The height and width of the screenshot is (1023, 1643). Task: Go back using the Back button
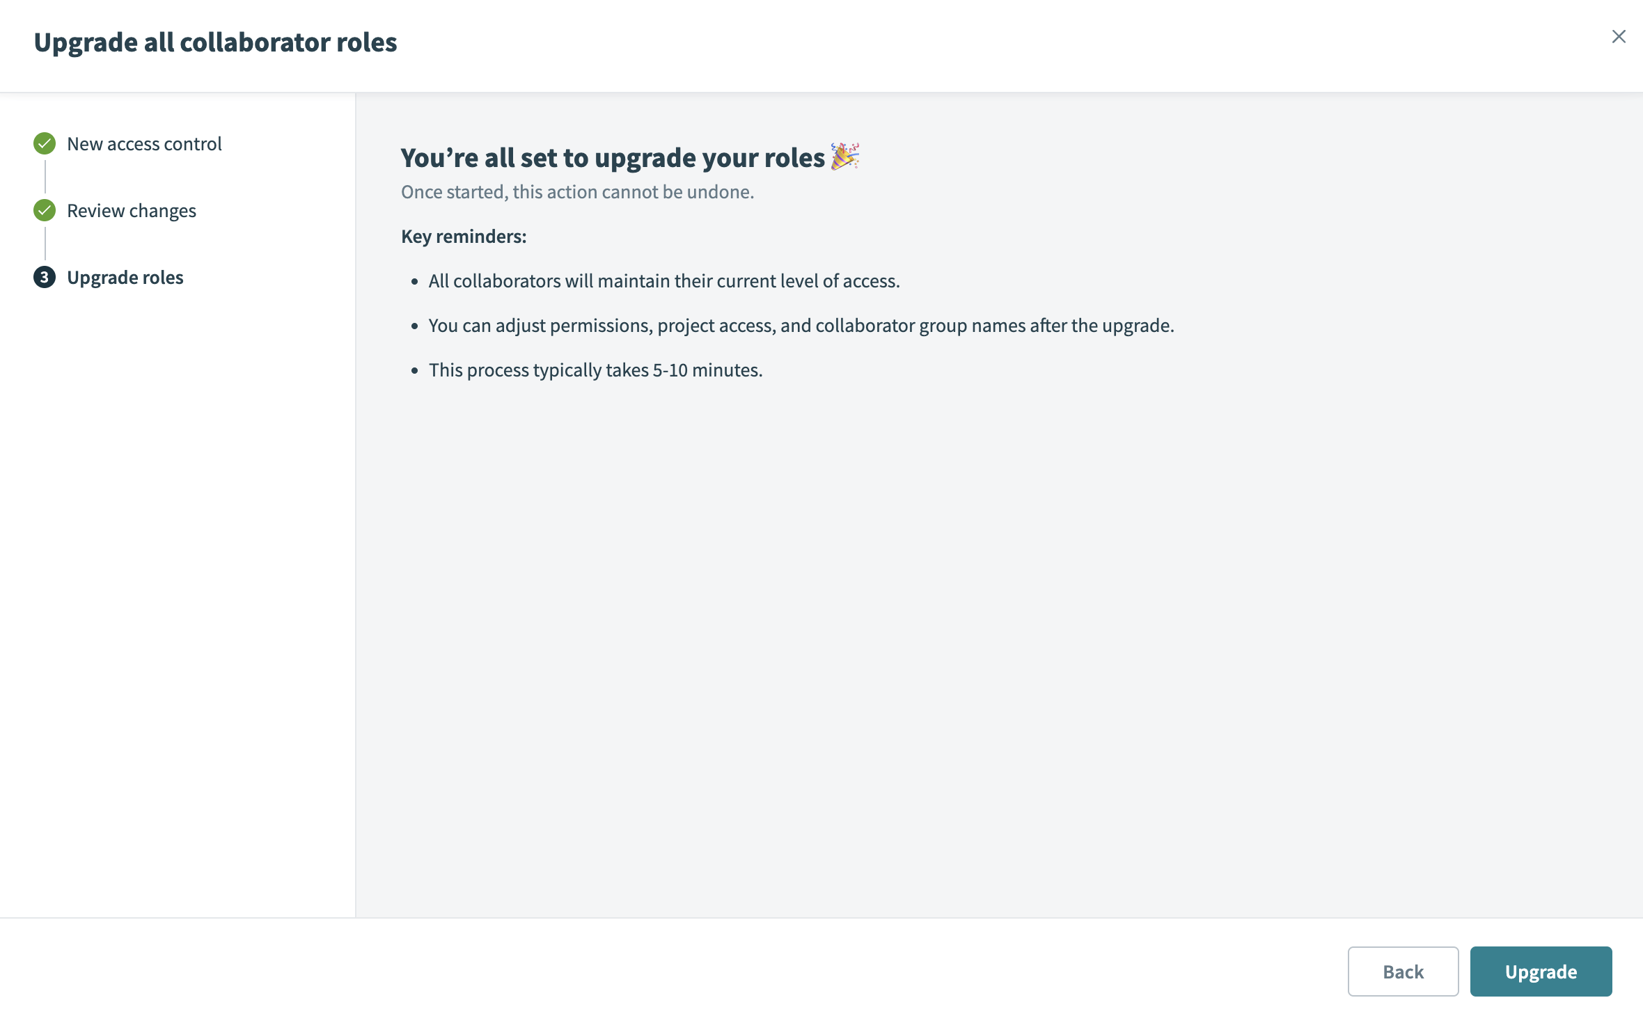1402,971
